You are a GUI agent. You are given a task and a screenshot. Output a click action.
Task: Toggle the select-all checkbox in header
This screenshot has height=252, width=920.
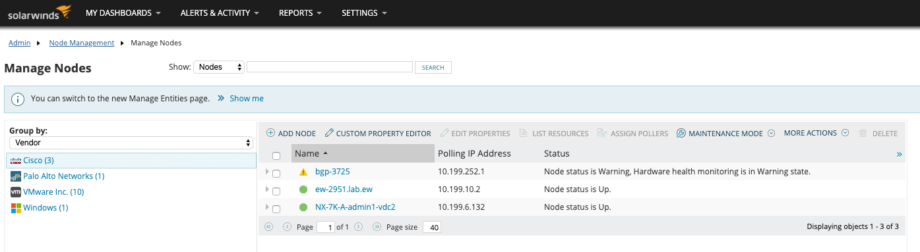(x=276, y=155)
